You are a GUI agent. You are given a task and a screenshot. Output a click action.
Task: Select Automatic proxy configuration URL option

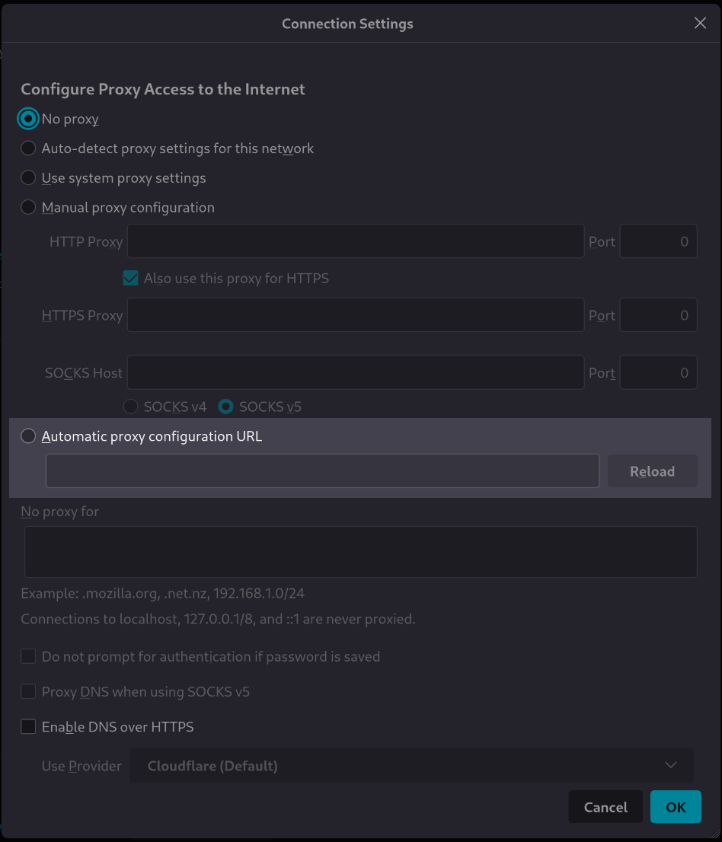point(28,435)
